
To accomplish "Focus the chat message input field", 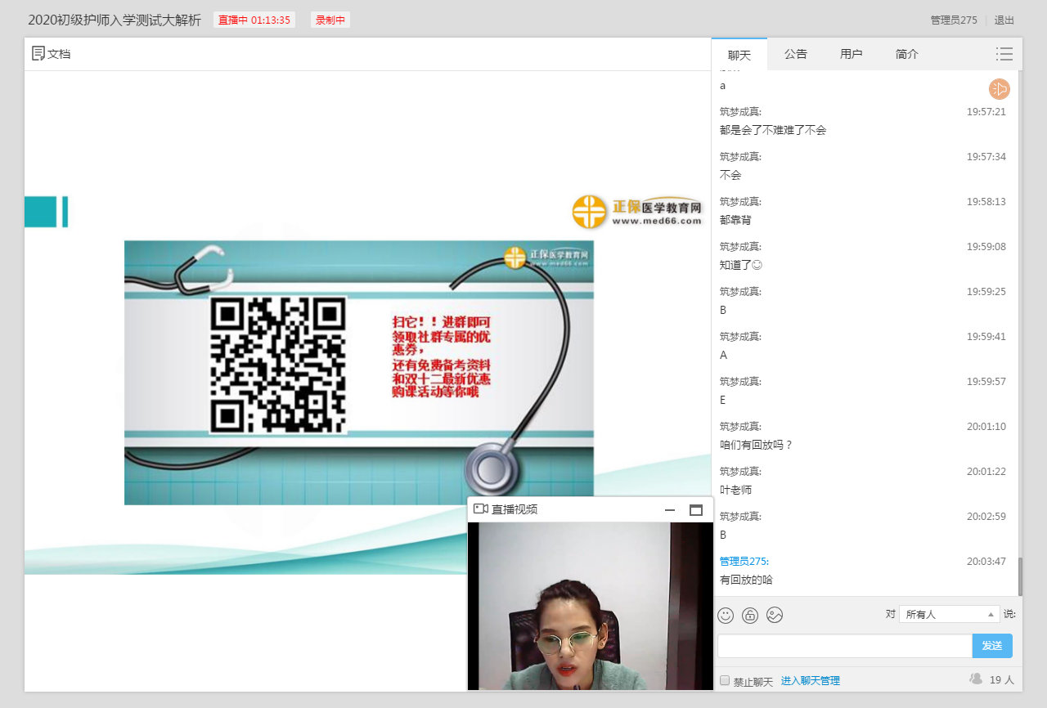I will [x=844, y=646].
